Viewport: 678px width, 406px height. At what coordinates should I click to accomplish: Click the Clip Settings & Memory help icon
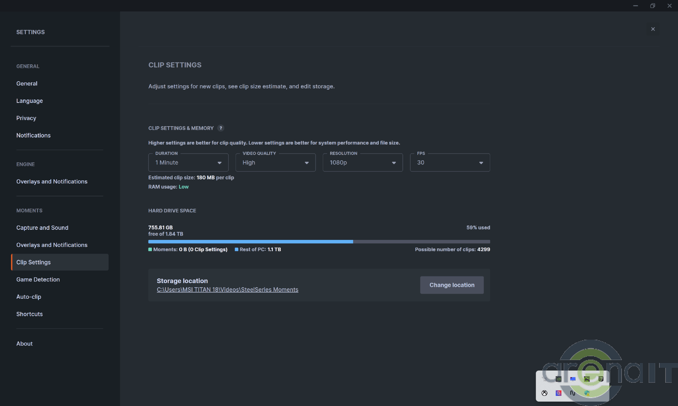[221, 128]
